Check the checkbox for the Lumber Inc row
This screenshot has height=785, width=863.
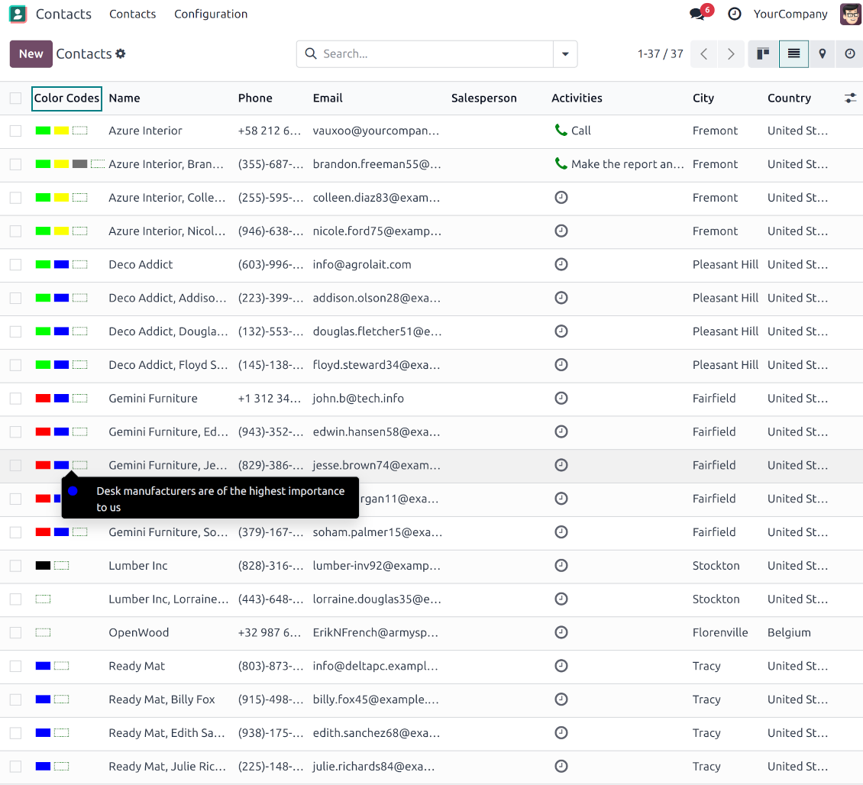[x=15, y=566]
